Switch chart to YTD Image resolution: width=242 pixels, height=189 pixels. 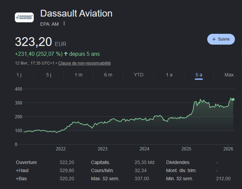coord(139,75)
